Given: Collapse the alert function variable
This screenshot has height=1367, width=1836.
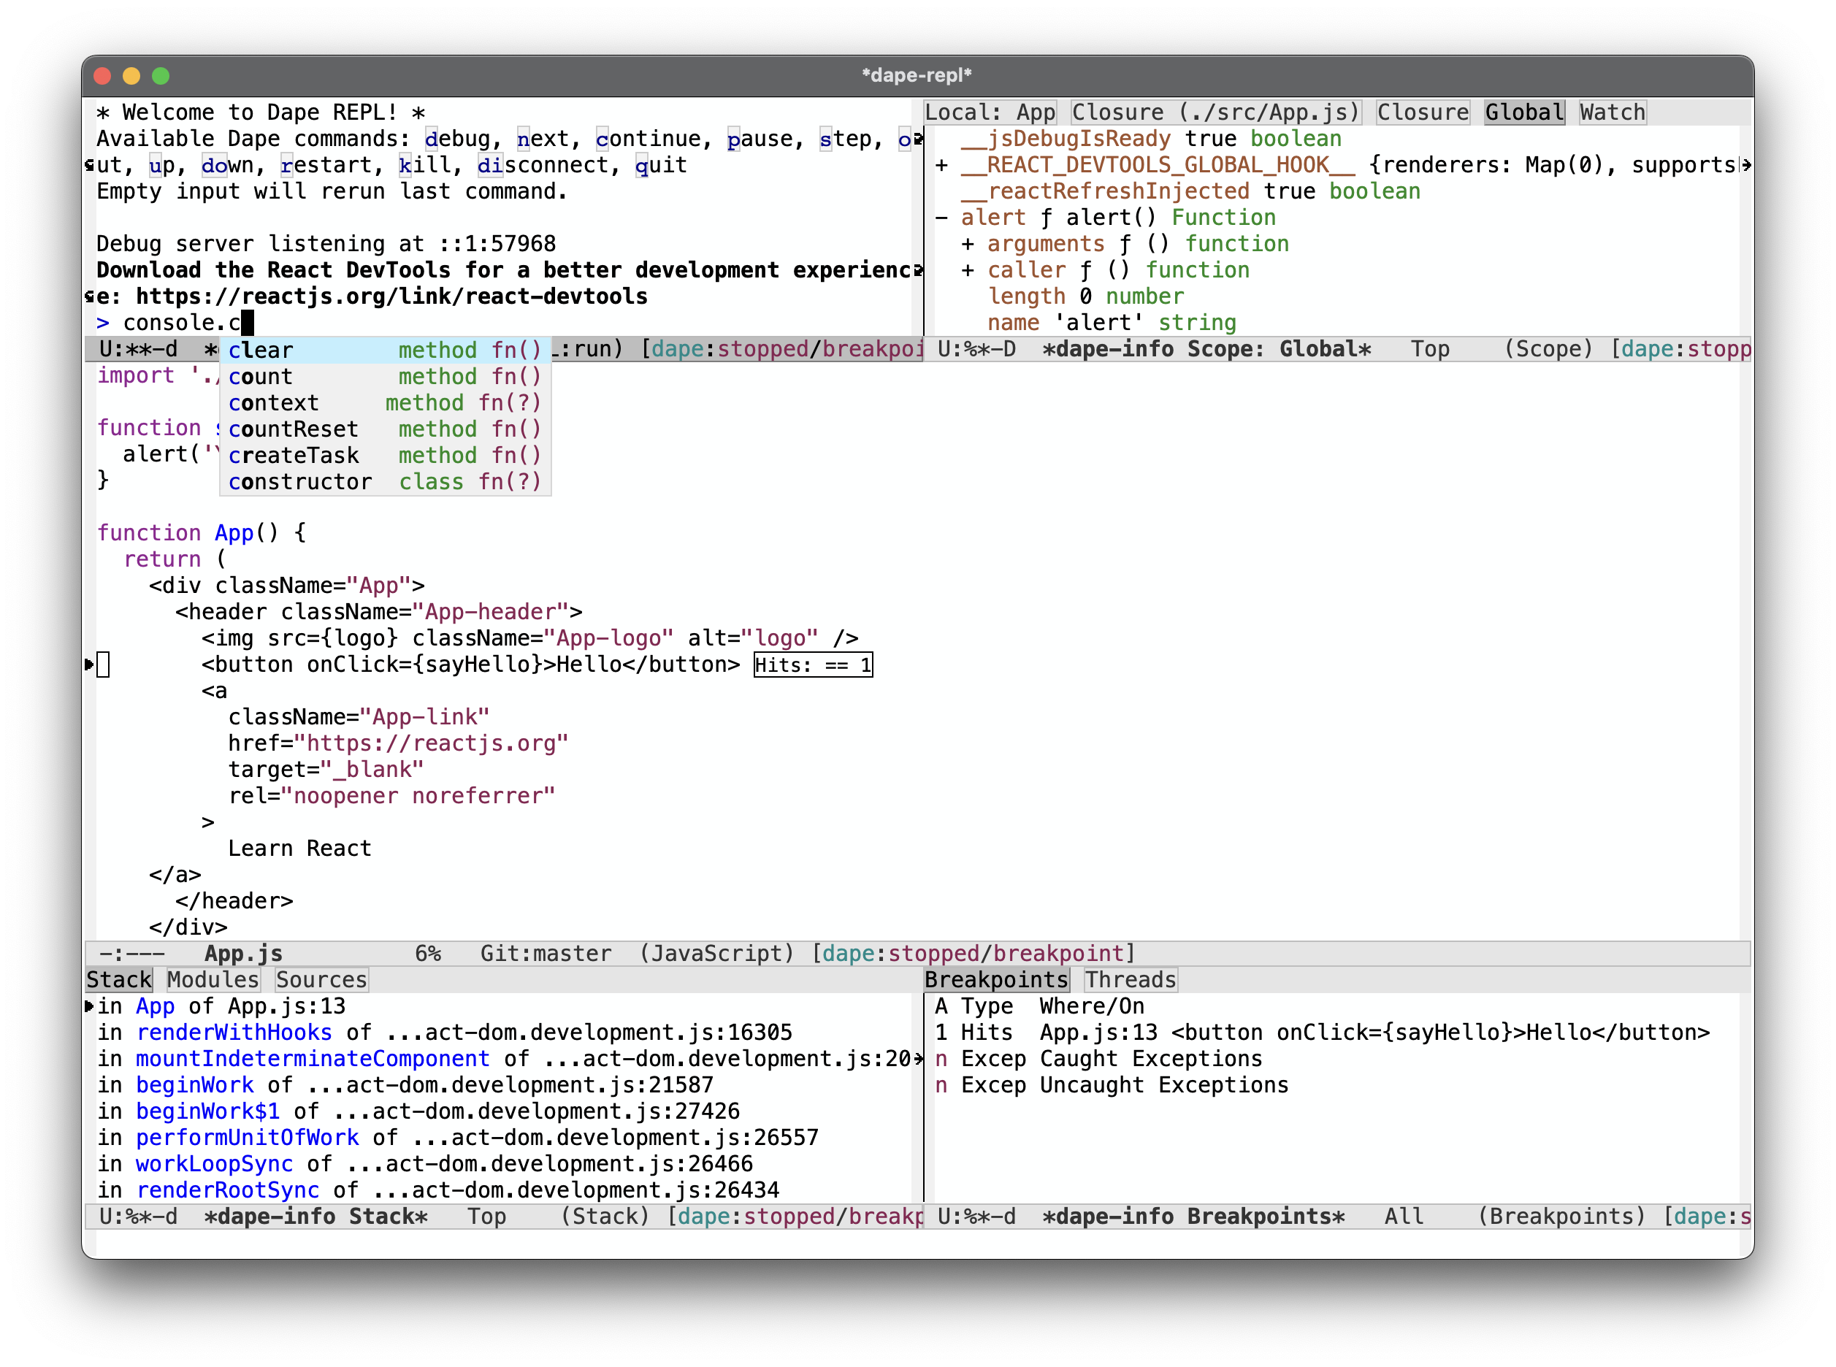Looking at the screenshot, I should (941, 218).
